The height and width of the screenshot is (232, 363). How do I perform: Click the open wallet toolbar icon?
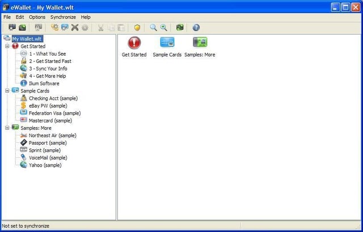point(23,28)
